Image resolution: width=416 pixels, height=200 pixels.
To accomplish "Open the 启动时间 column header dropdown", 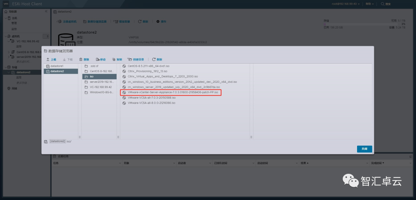I will (297, 163).
